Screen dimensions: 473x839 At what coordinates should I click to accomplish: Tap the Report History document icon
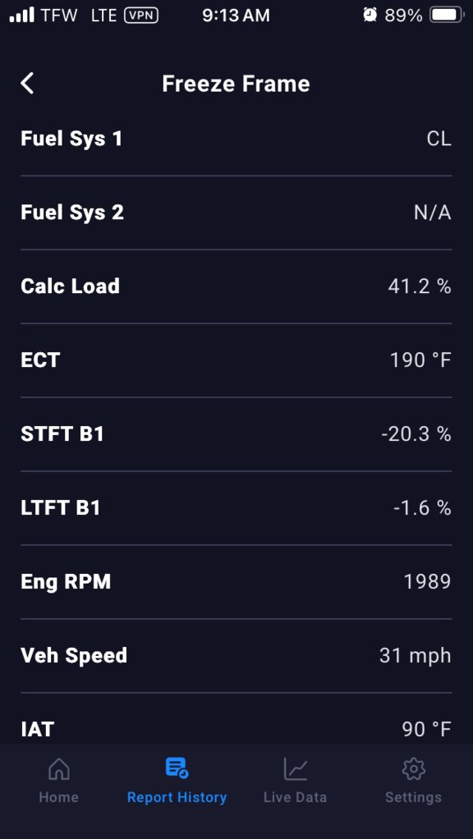(177, 768)
